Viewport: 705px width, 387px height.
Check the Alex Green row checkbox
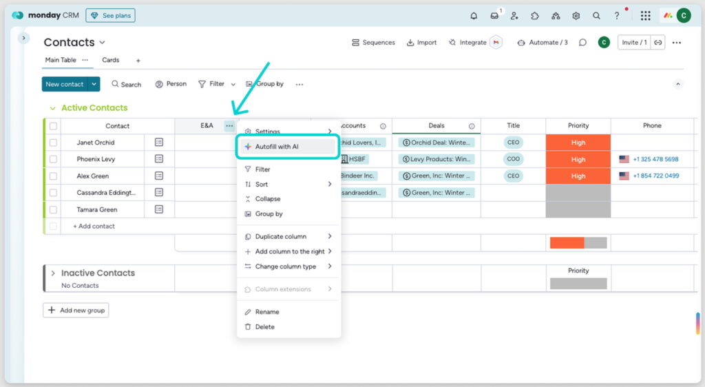tap(53, 176)
